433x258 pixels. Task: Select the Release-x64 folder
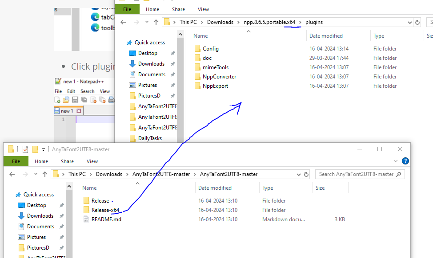click(x=105, y=210)
